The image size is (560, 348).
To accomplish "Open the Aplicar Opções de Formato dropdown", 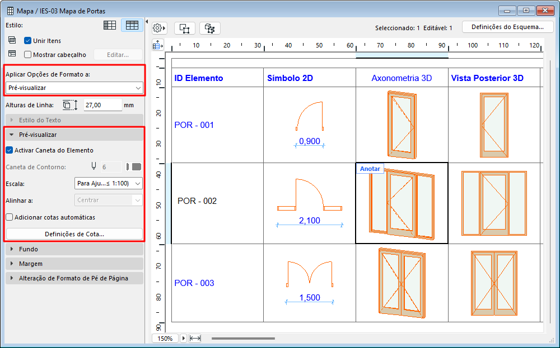I will tap(74, 88).
